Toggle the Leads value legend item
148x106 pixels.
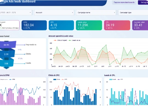pos(74,40)
